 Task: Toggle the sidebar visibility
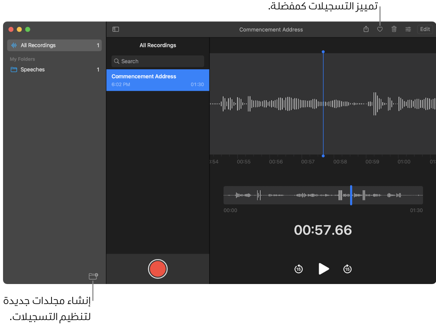(x=115, y=29)
